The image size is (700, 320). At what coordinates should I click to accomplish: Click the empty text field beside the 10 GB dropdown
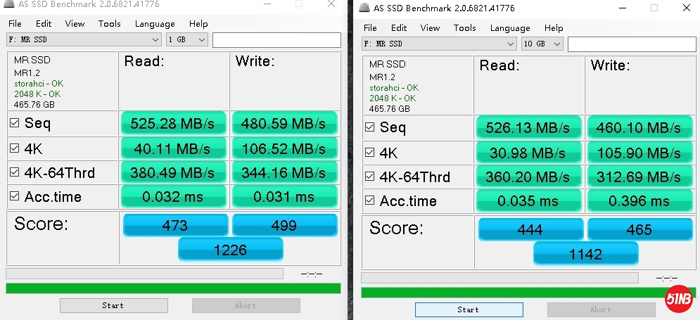tap(632, 44)
